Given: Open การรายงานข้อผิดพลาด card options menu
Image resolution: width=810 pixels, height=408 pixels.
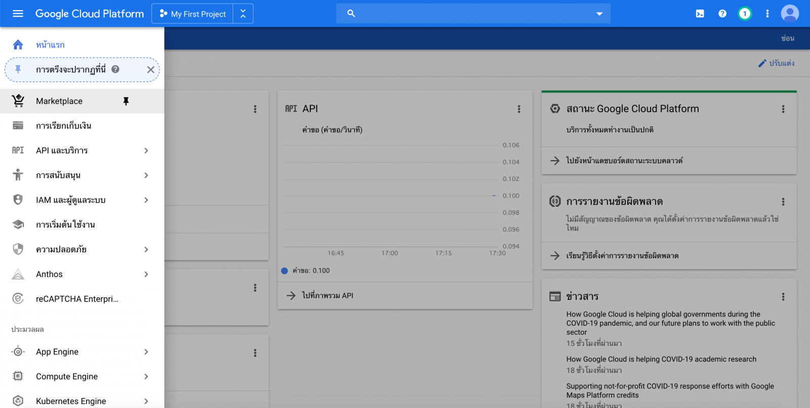Looking at the screenshot, I should [x=783, y=202].
